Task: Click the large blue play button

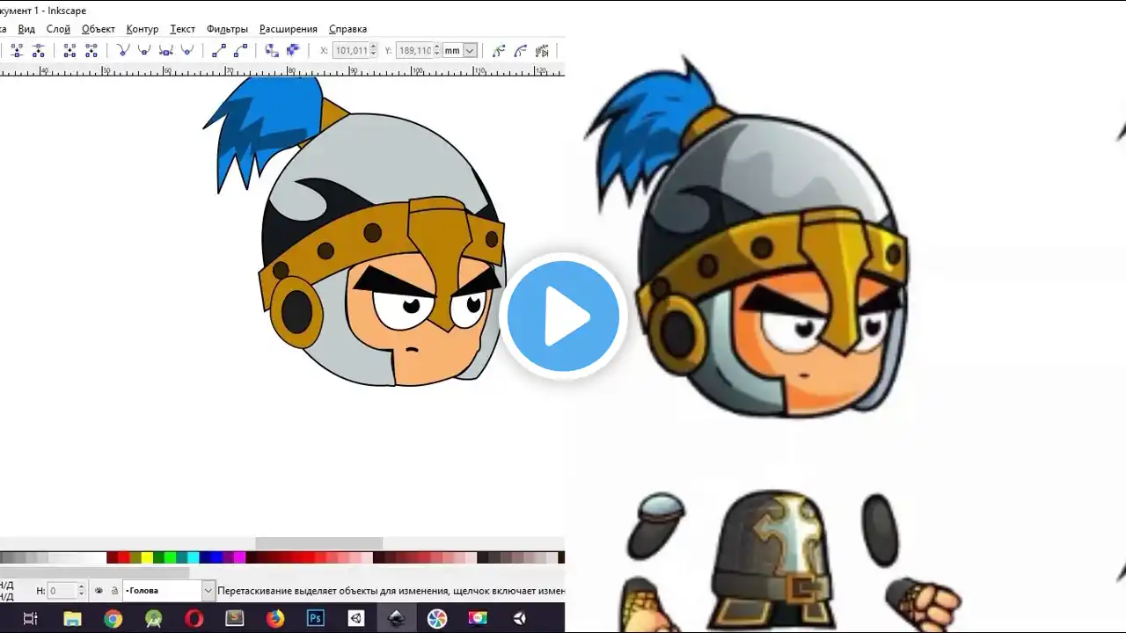Action: coord(563,316)
